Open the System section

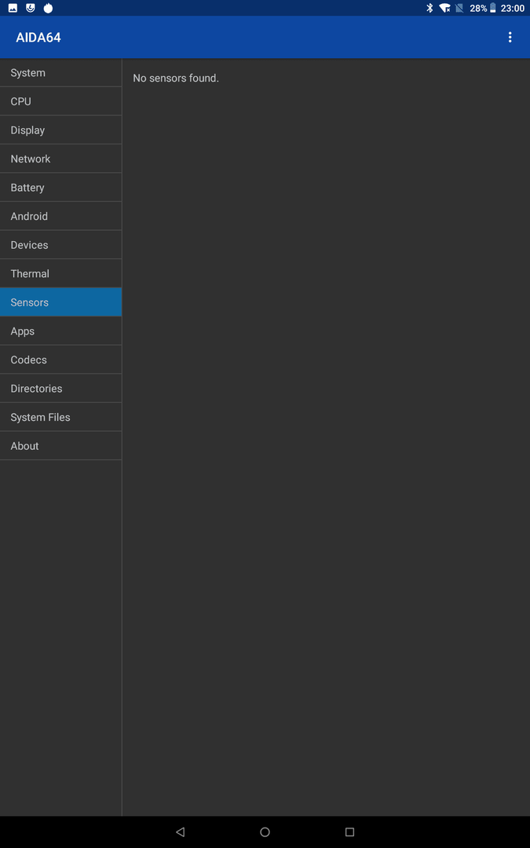coord(60,72)
